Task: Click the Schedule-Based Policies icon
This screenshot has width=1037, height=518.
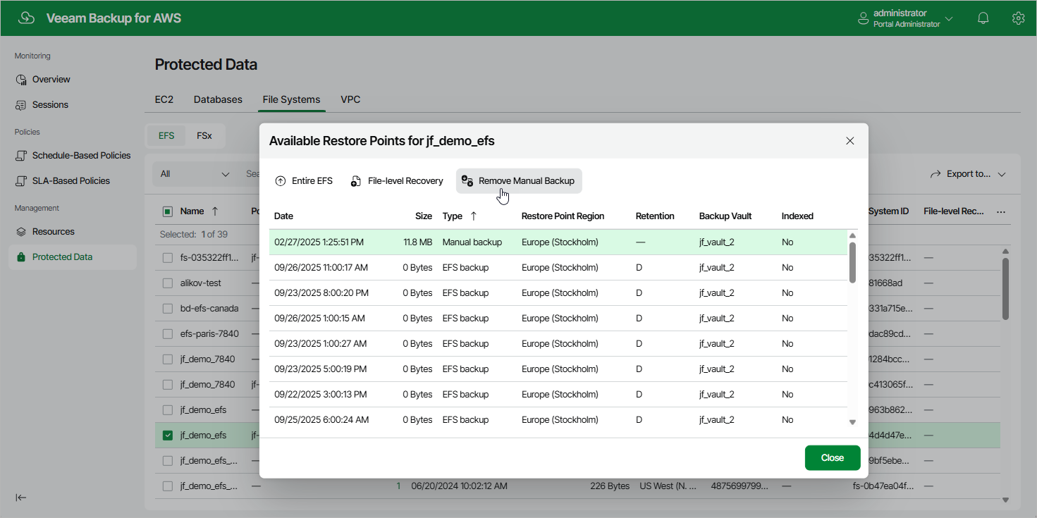Action: pos(21,156)
